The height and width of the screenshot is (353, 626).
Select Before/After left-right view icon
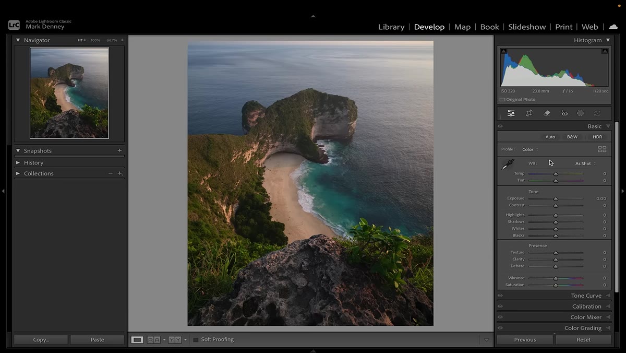[x=153, y=340]
